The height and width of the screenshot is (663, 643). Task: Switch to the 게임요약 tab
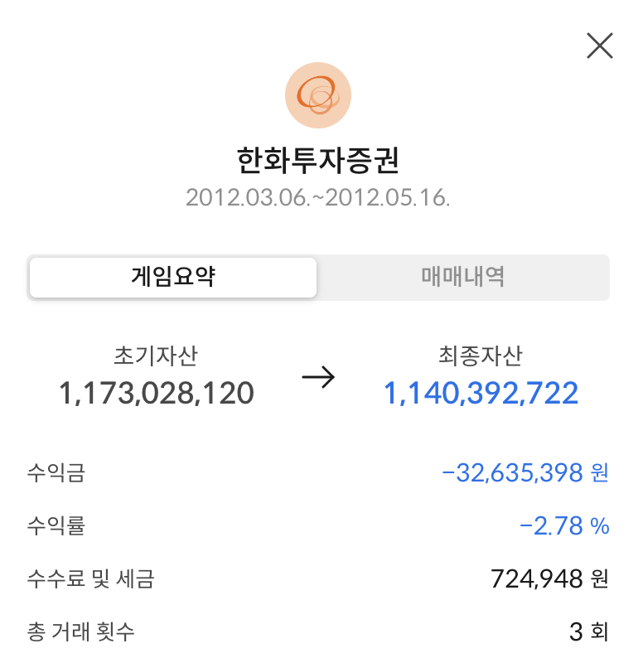click(173, 278)
